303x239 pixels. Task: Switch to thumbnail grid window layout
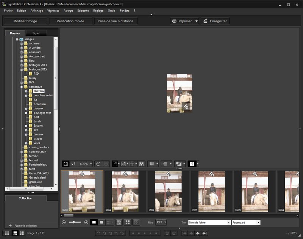(x=7, y=233)
